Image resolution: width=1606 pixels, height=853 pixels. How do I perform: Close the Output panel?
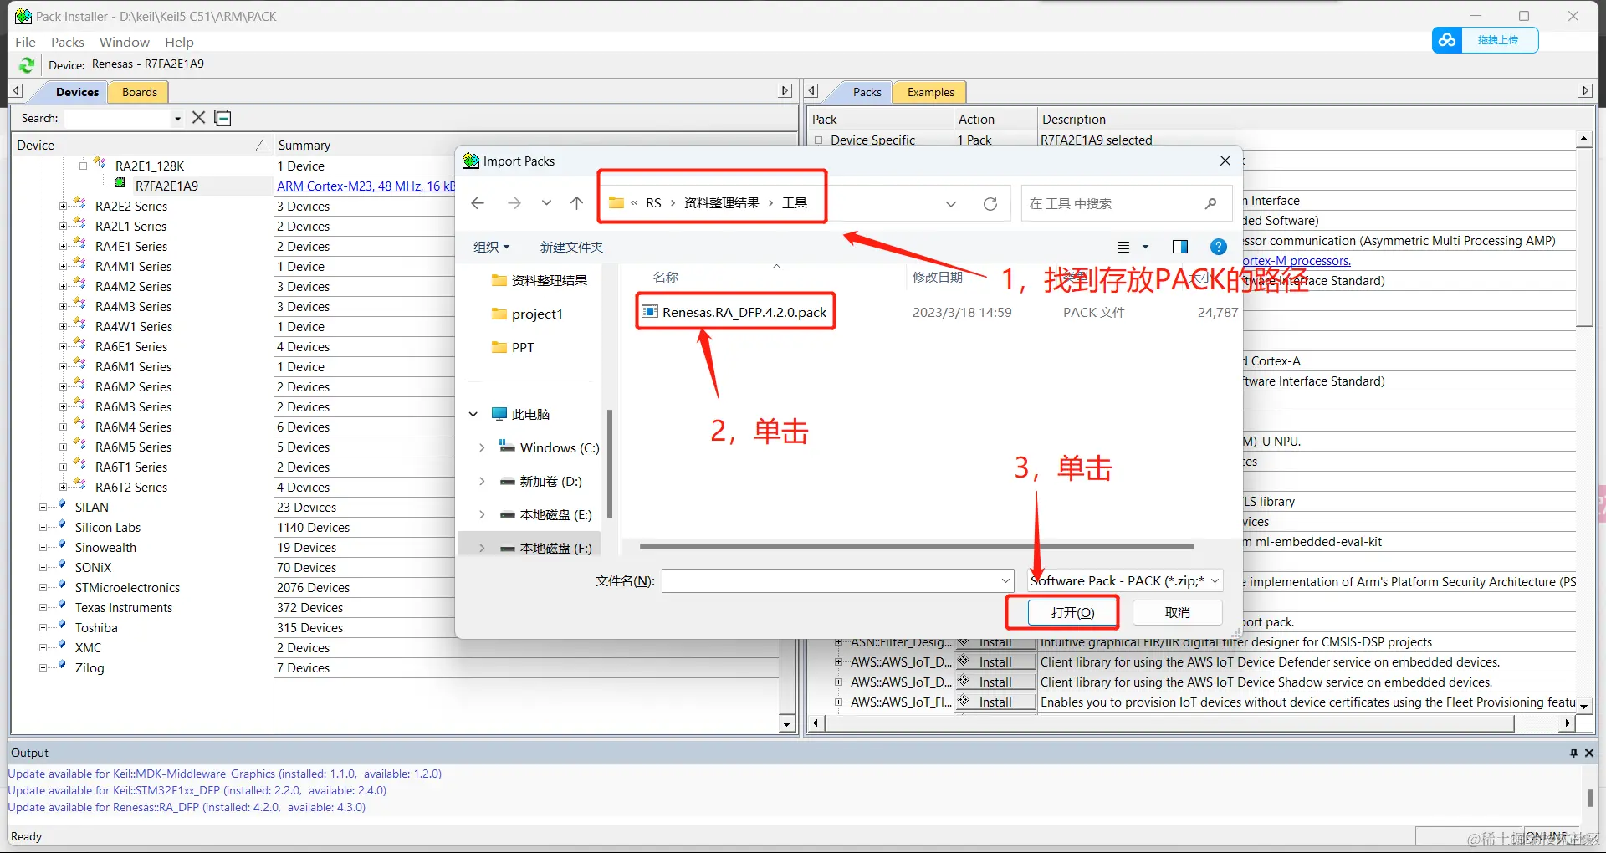click(x=1589, y=753)
